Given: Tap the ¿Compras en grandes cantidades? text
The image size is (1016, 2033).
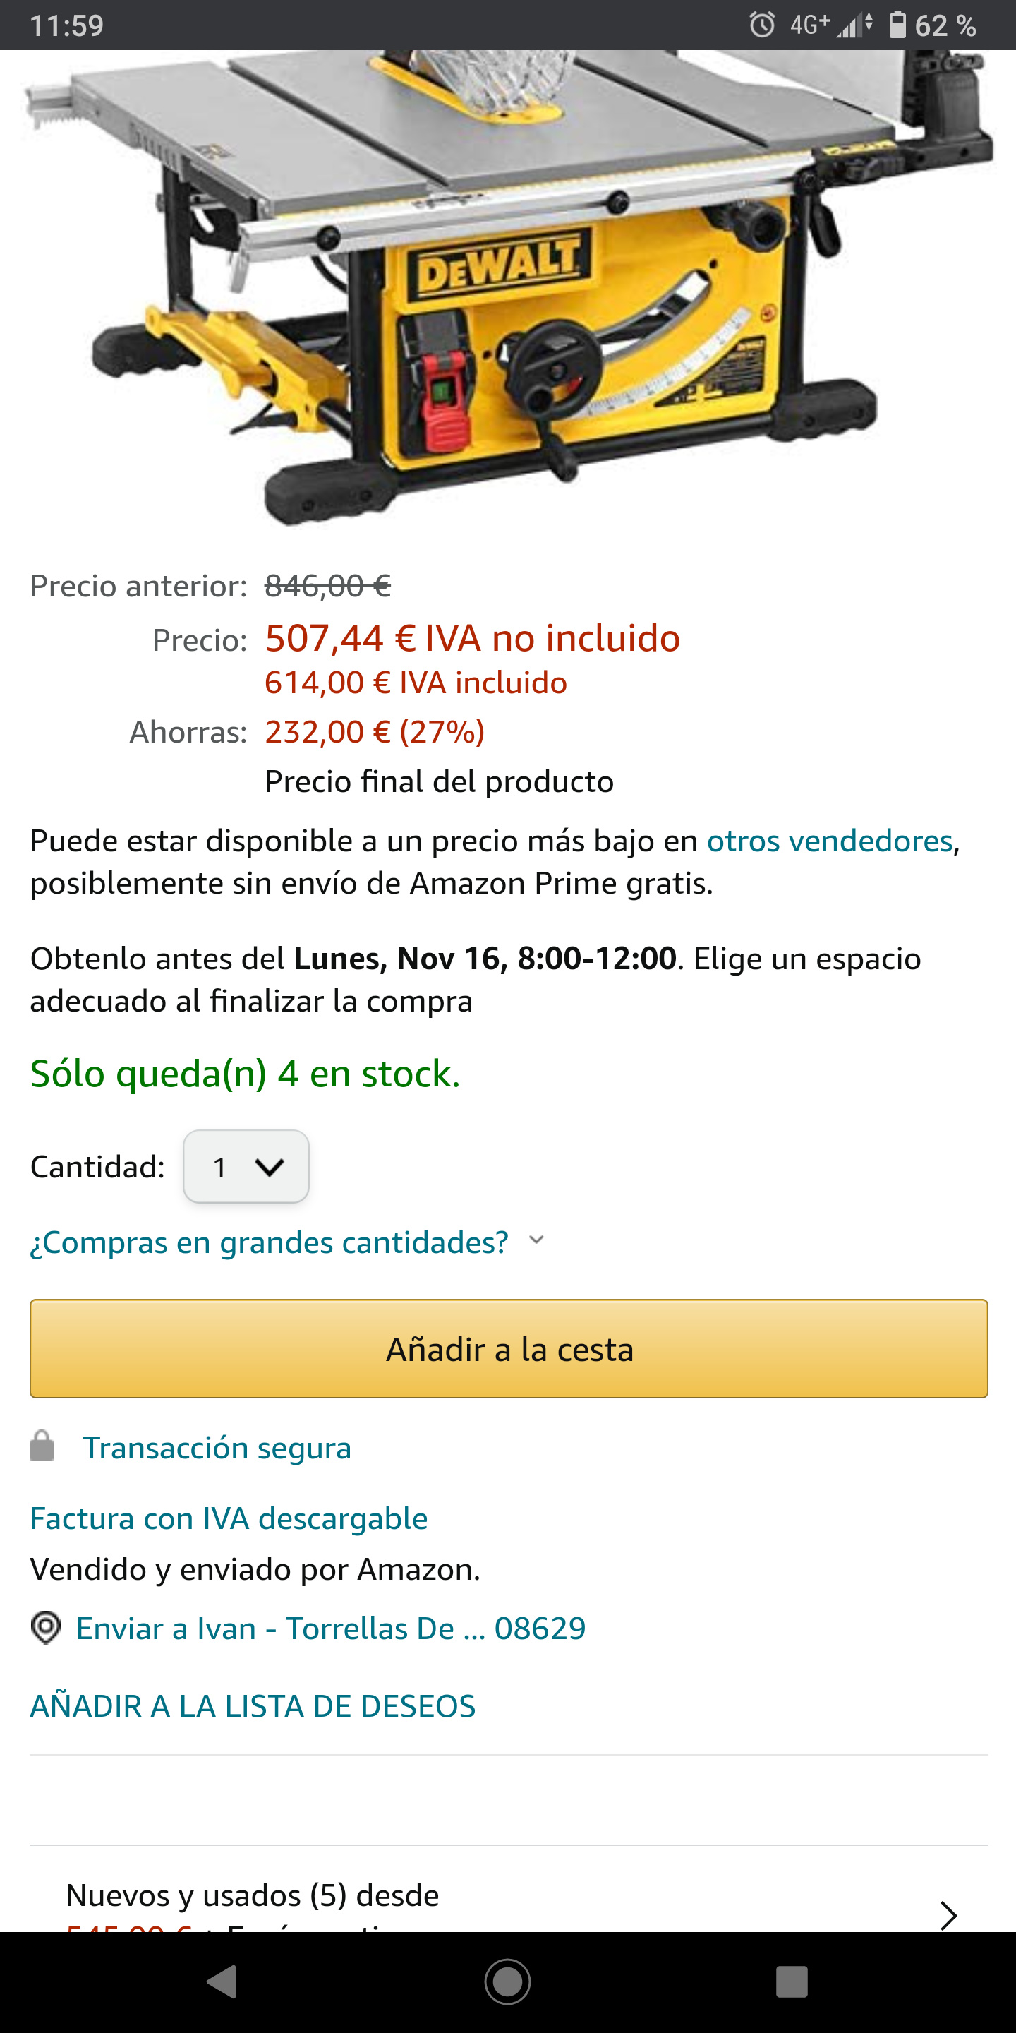Looking at the screenshot, I should (269, 1242).
